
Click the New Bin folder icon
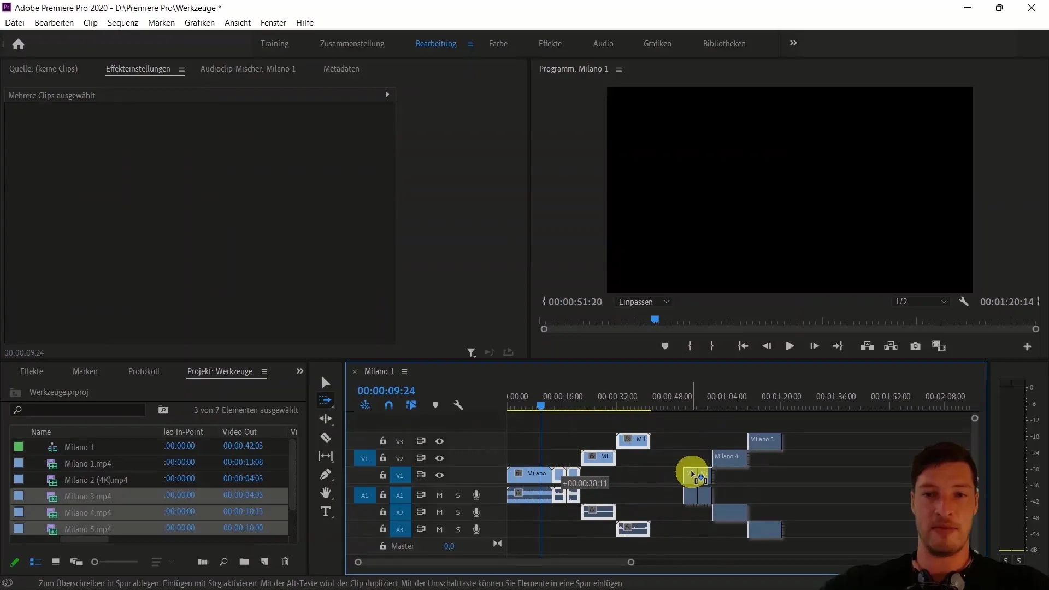244,562
